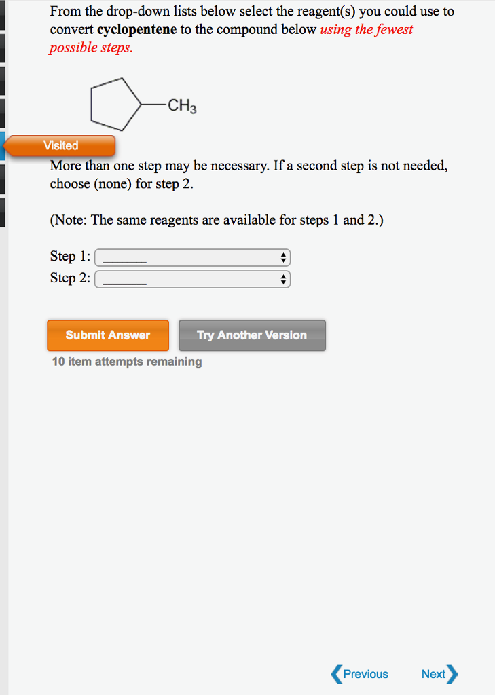This screenshot has width=495, height=695.
Task: Click the orange Visited arrow tag
Action: (60, 145)
